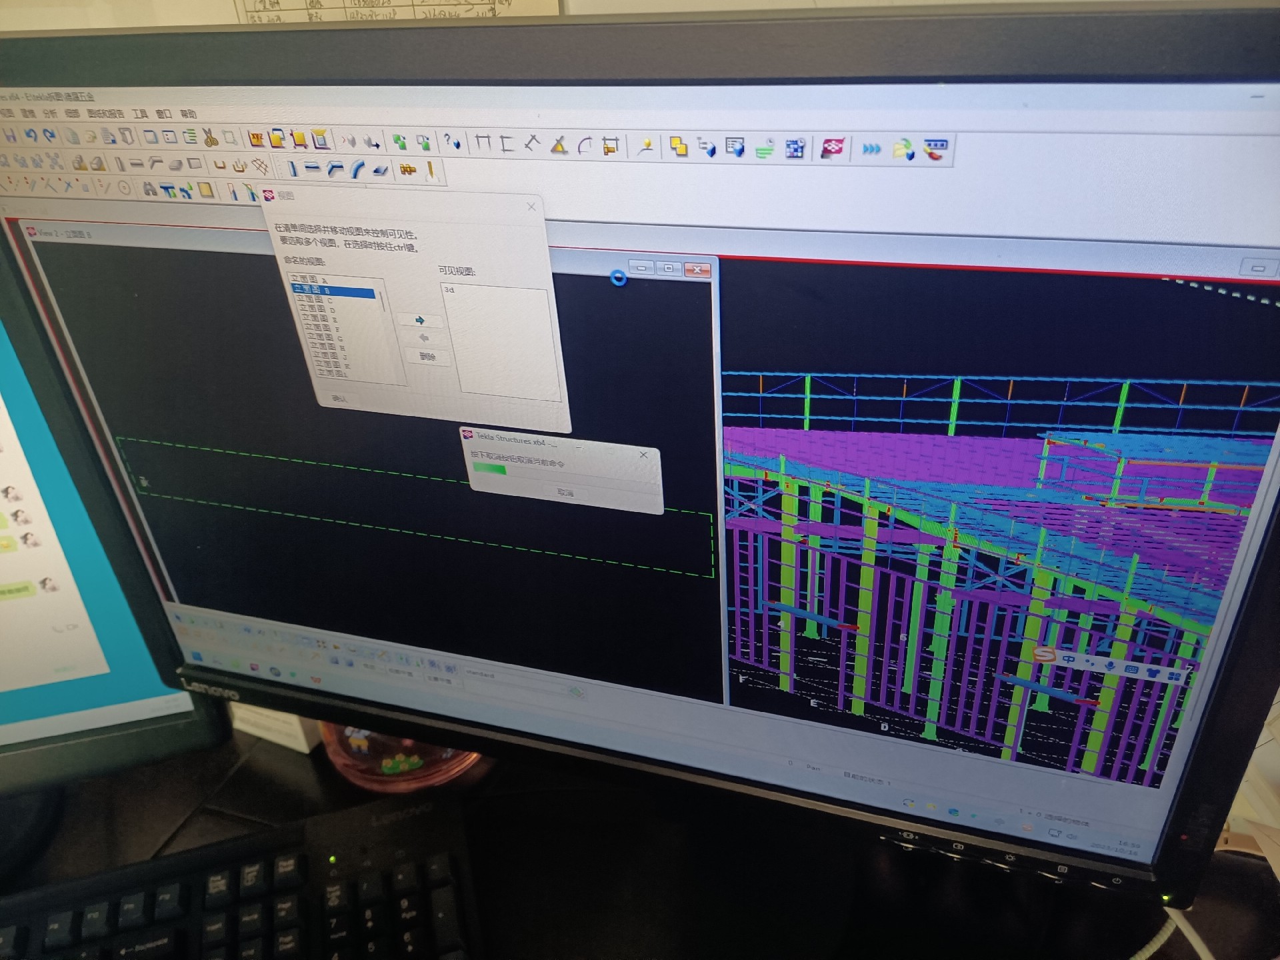
Task: Select 立面图 A in named views list
Action: (x=309, y=279)
